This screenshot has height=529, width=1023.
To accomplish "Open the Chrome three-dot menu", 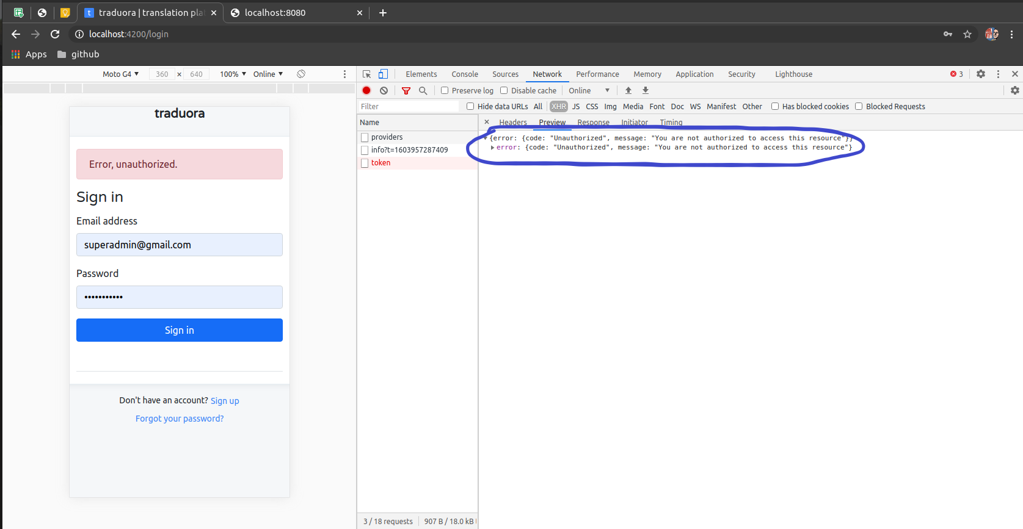I will pyautogui.click(x=1012, y=34).
